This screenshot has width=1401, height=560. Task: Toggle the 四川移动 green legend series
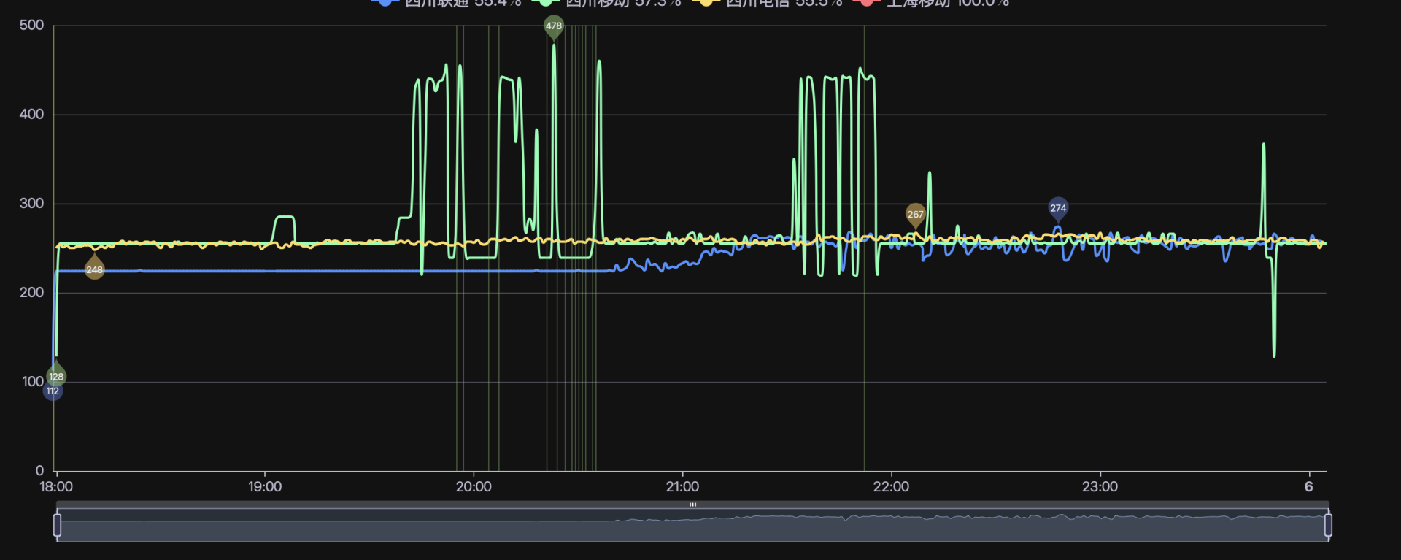[x=607, y=3]
